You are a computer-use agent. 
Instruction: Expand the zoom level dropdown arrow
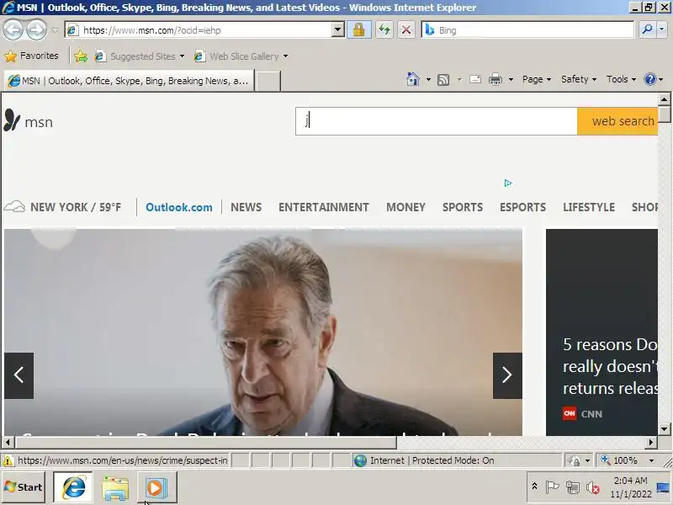coord(651,460)
